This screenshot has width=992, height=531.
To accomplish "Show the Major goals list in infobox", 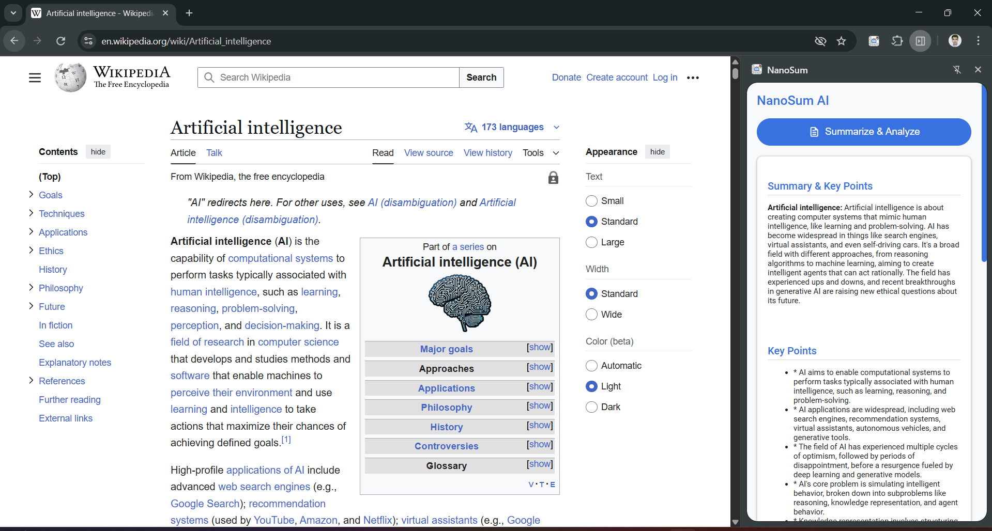I will click(x=540, y=347).
